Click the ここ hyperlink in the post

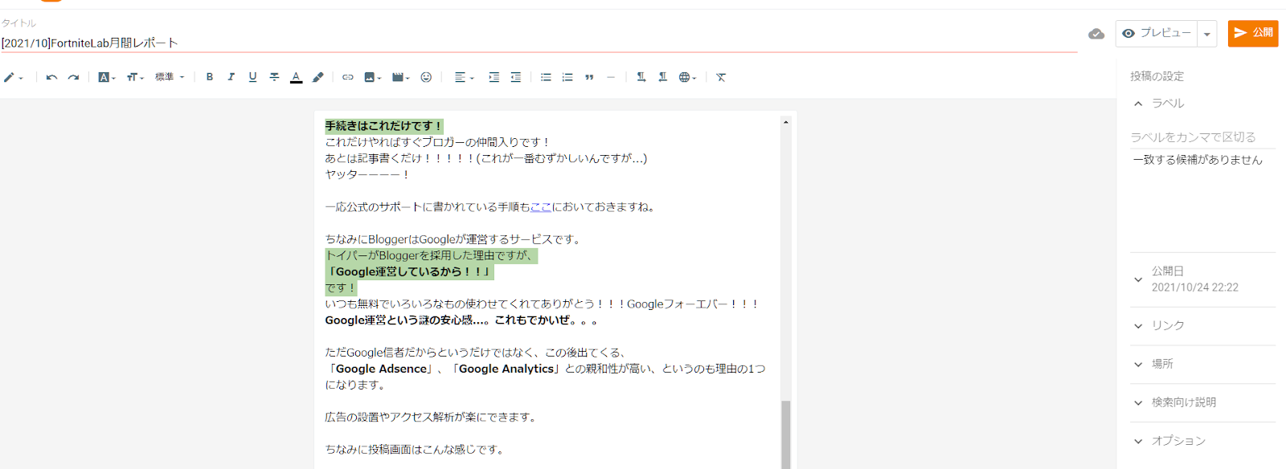[541, 207]
